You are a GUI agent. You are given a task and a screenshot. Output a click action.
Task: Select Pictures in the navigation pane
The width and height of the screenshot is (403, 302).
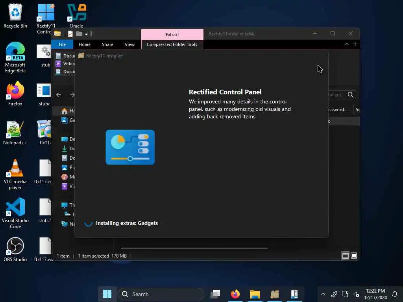[68, 168]
